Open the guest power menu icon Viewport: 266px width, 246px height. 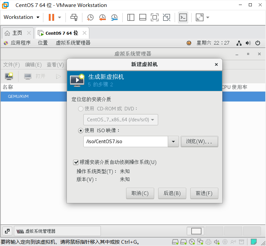click(x=258, y=43)
